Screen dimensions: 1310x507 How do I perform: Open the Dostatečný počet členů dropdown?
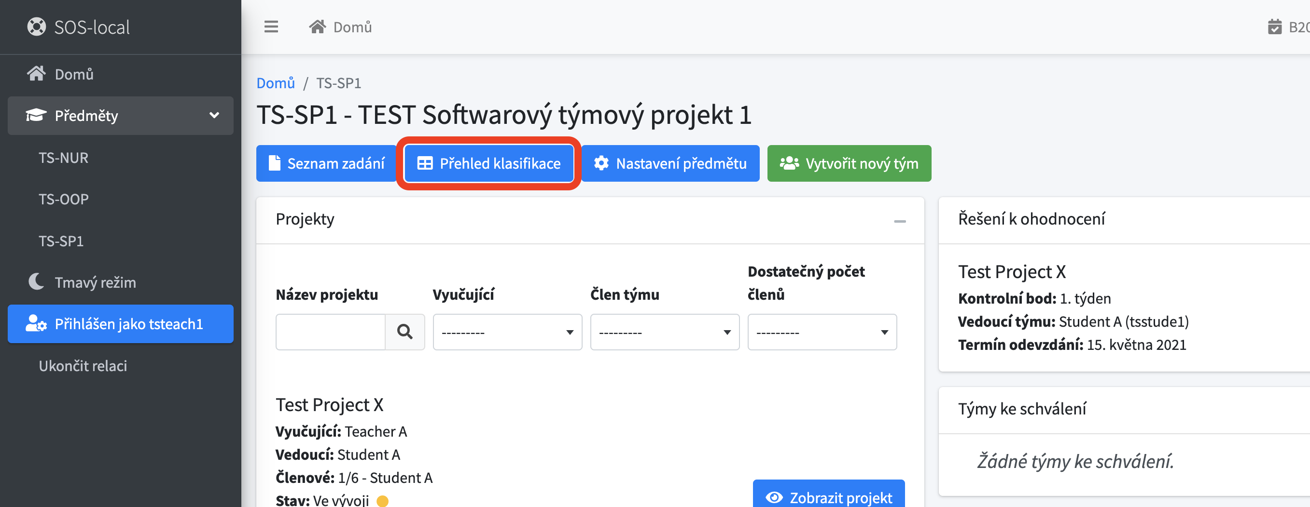click(822, 332)
